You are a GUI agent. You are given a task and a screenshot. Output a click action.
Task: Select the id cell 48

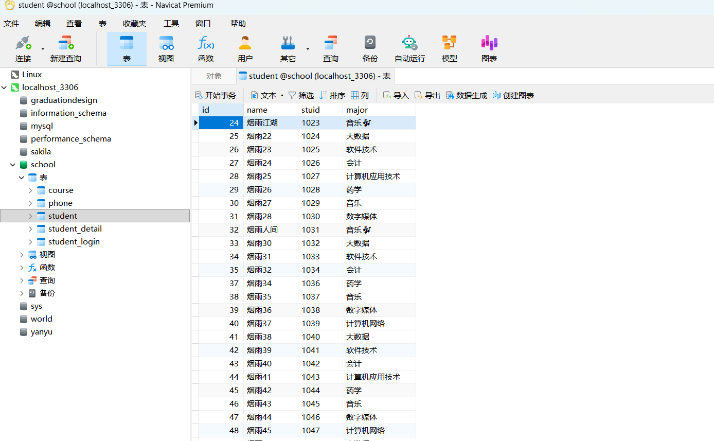pyautogui.click(x=221, y=431)
